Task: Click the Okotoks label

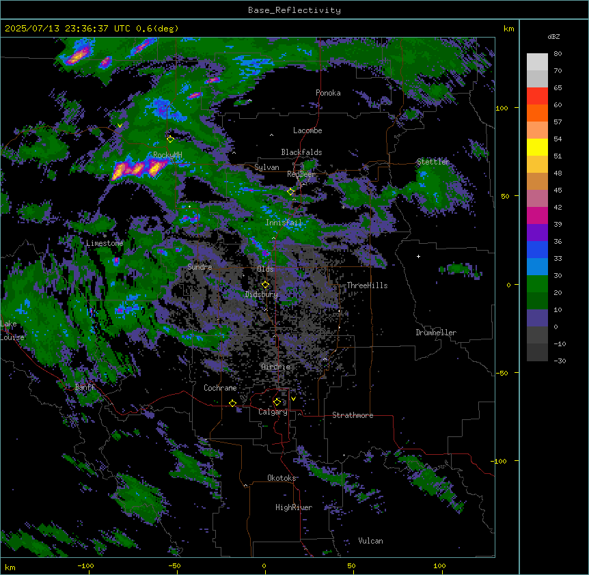Action: (x=282, y=478)
